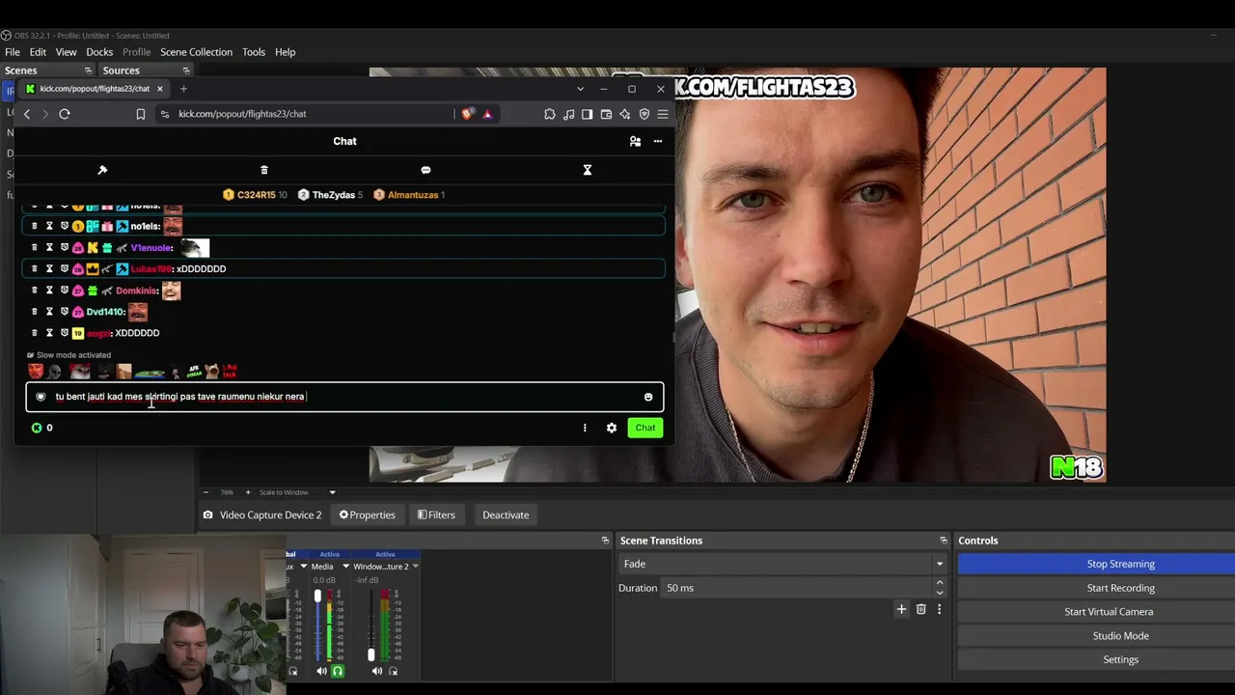Open Leo AI sparkle icon in browser toolbar

(x=625, y=114)
